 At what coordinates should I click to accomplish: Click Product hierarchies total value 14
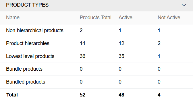pyautogui.click(x=82, y=43)
